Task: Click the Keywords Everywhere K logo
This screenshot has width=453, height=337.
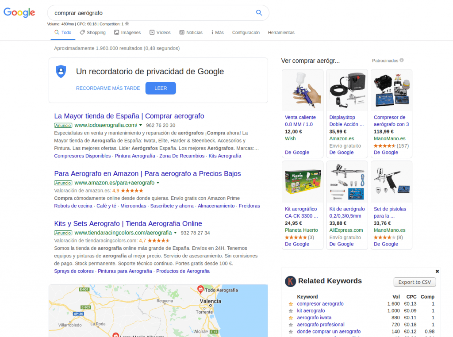Action: [290, 281]
